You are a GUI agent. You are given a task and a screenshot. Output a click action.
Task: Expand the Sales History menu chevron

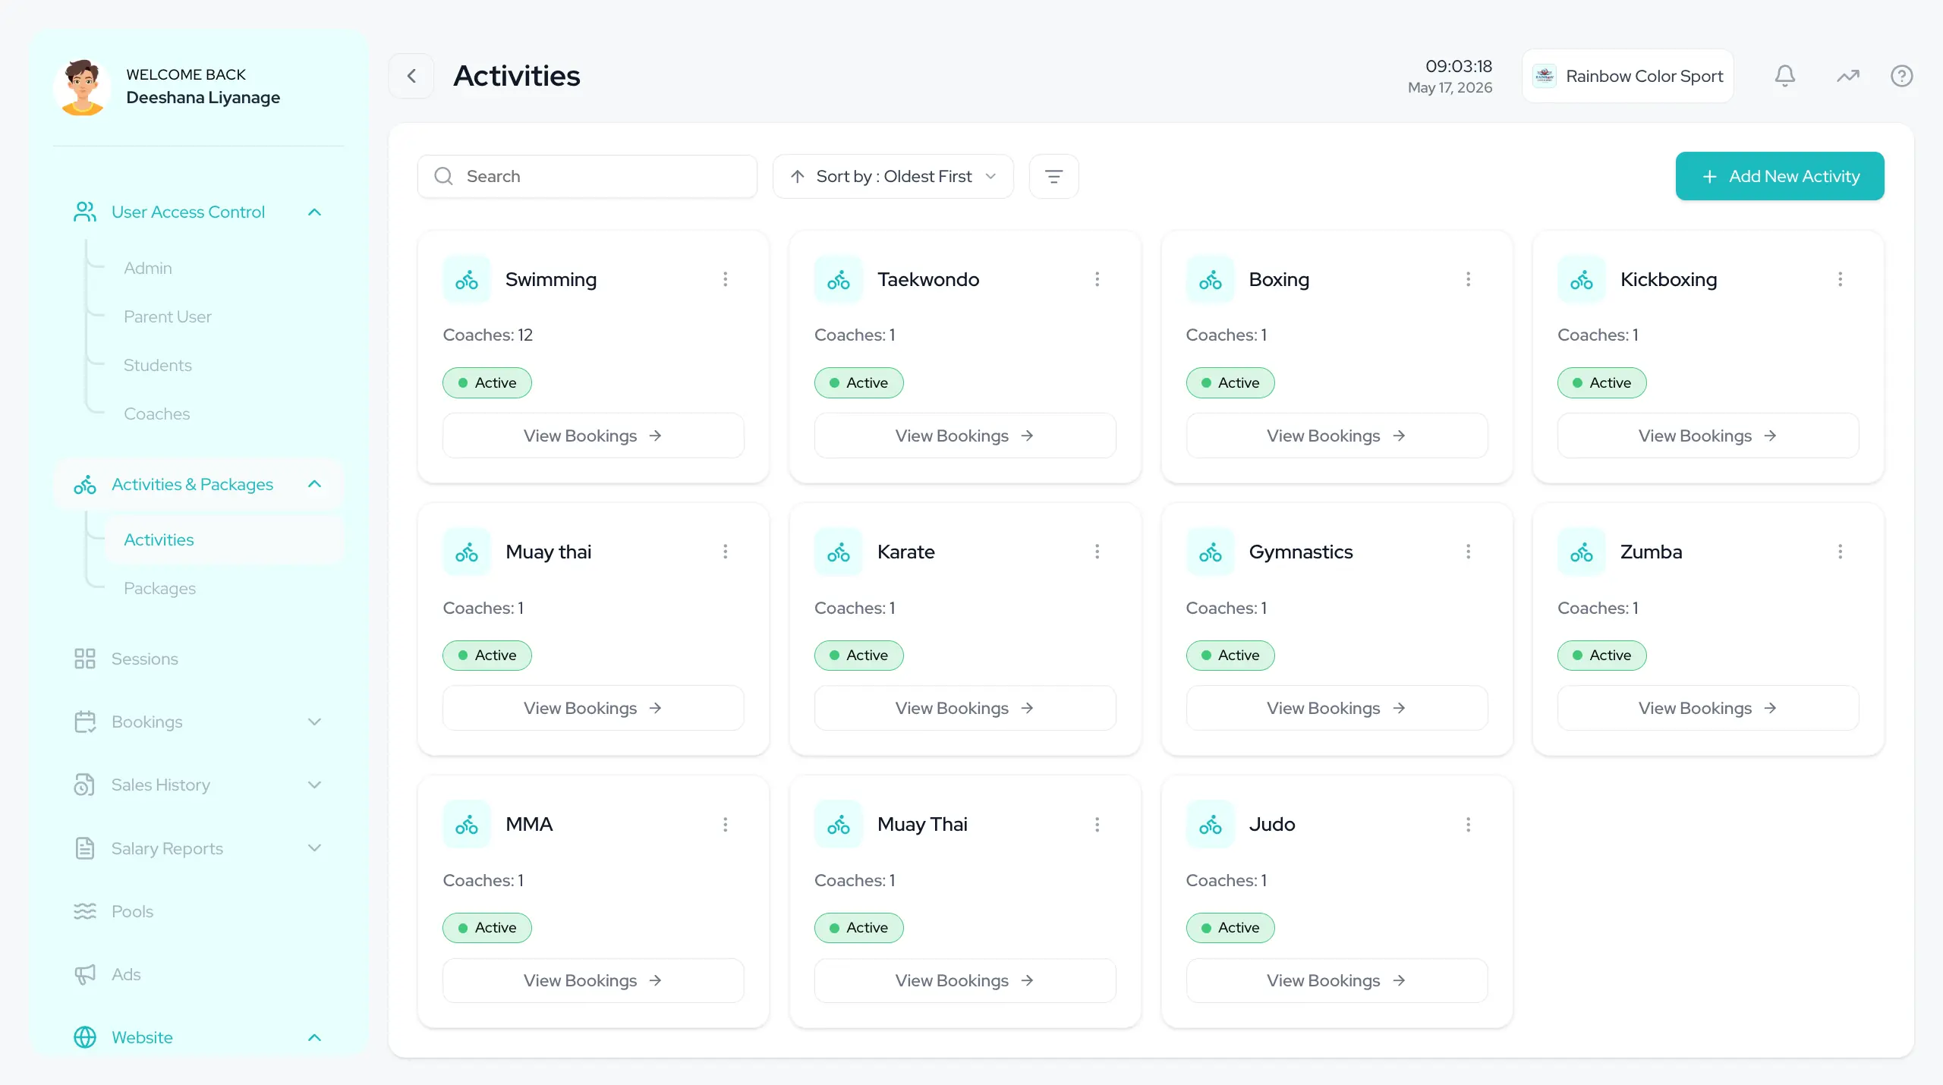pyautogui.click(x=314, y=785)
